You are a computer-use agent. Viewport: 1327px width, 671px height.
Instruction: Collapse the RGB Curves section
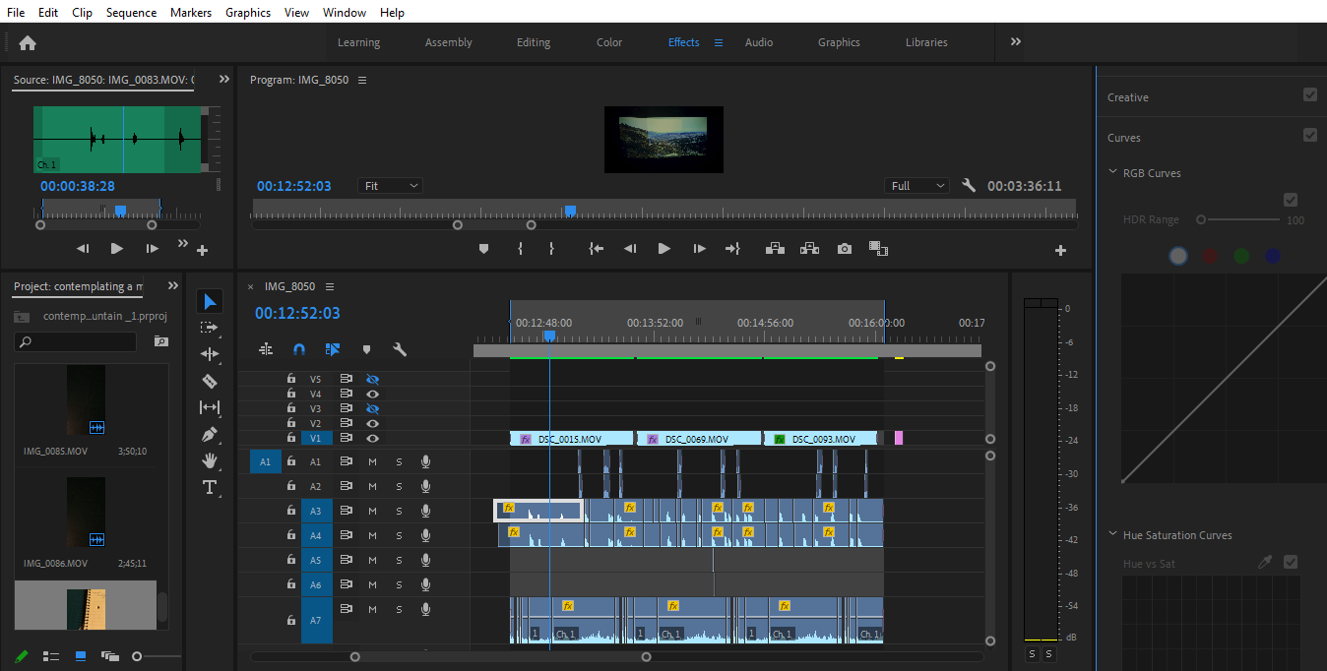[1113, 173]
